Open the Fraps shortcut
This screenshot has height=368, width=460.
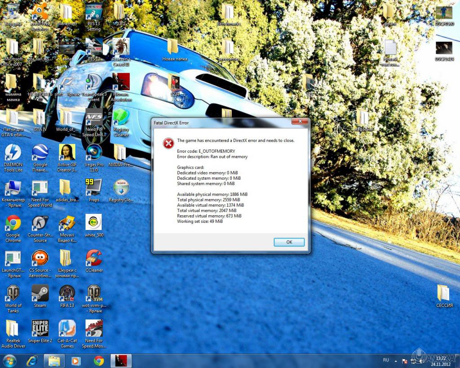point(94,190)
